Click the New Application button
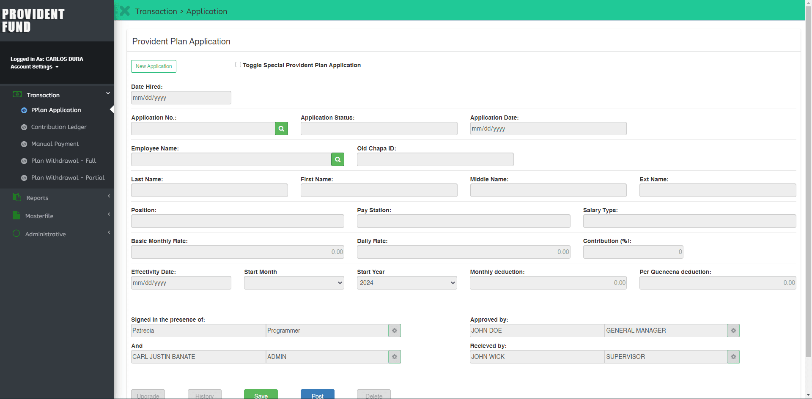The image size is (812, 399). click(x=154, y=66)
